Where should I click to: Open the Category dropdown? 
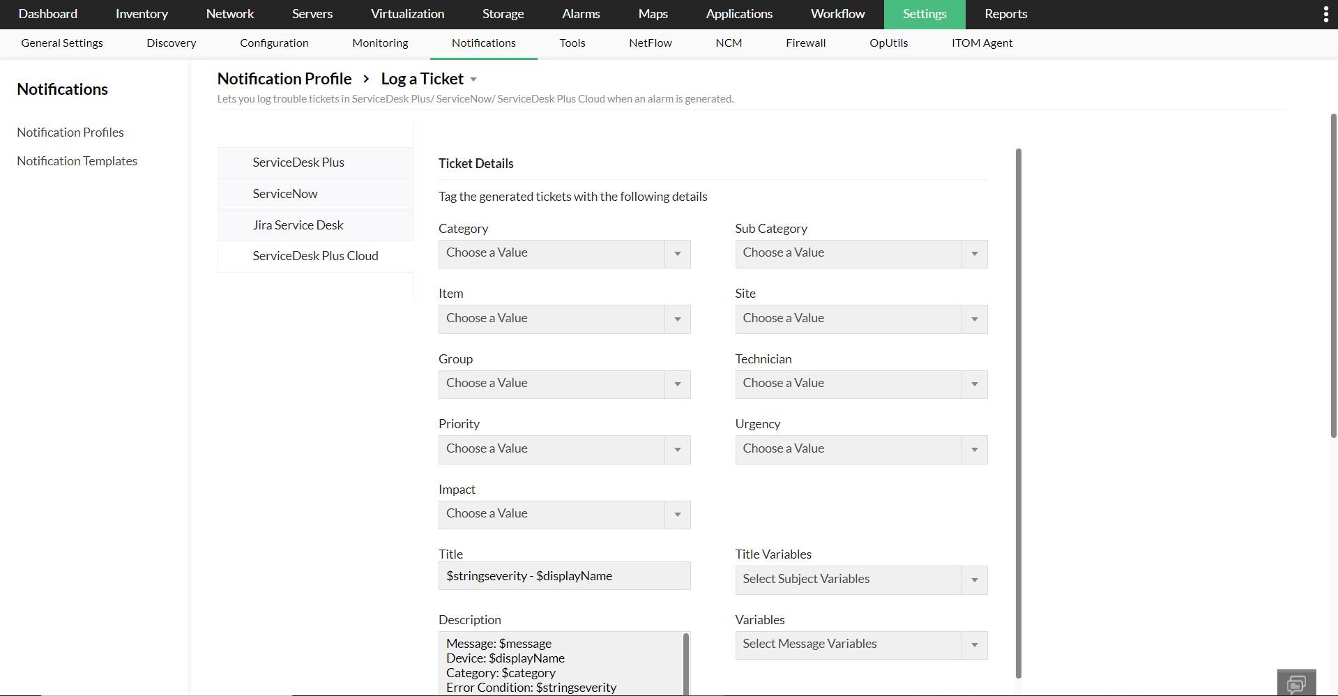(x=564, y=254)
